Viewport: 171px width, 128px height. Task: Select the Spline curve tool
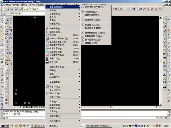(x=6, y=27)
